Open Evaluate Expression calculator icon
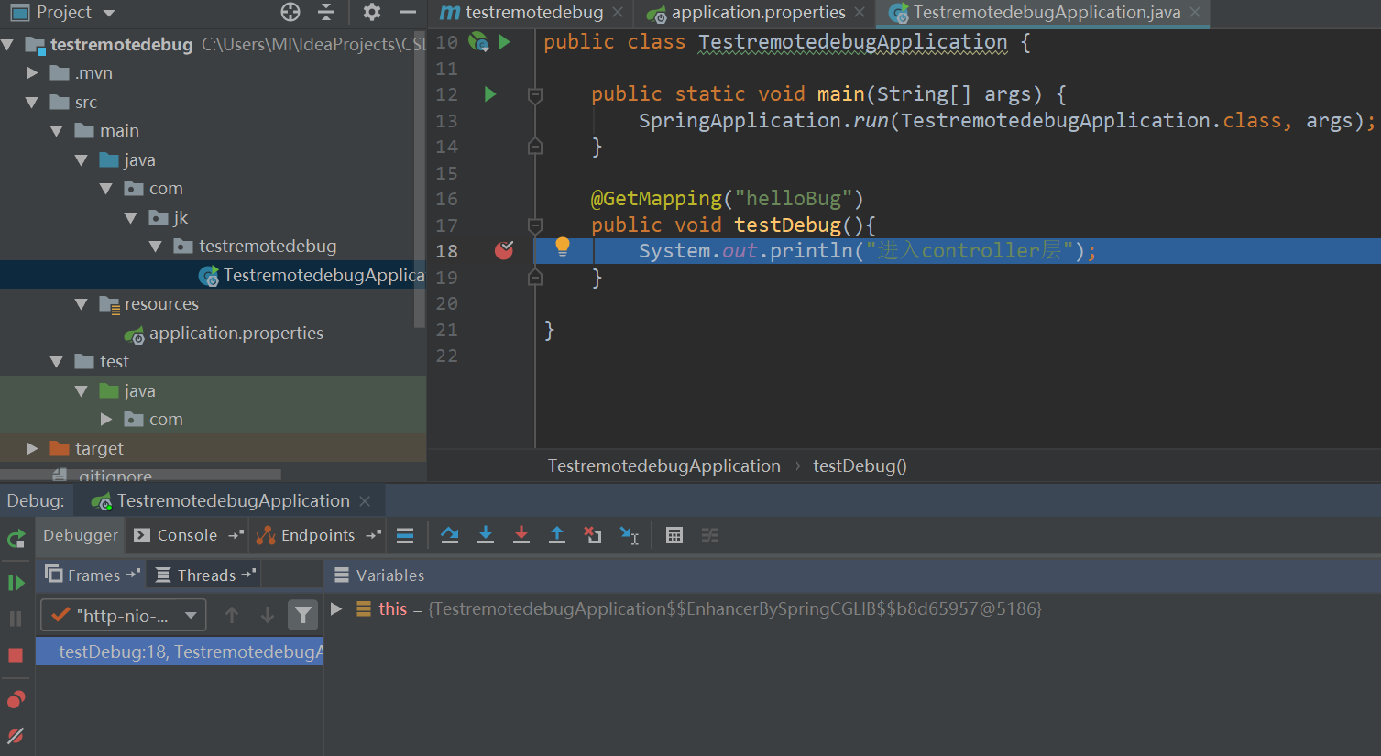 [x=674, y=535]
